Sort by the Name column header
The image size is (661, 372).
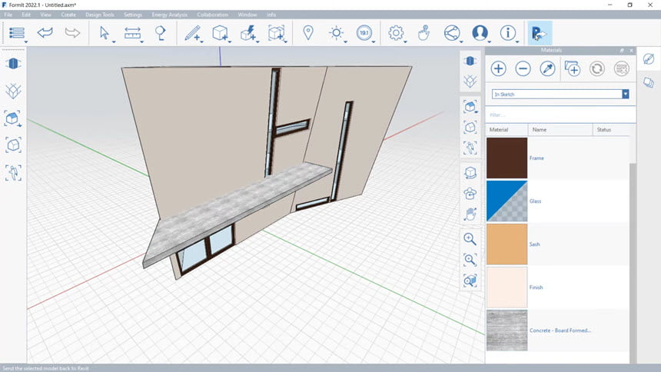tap(560, 129)
